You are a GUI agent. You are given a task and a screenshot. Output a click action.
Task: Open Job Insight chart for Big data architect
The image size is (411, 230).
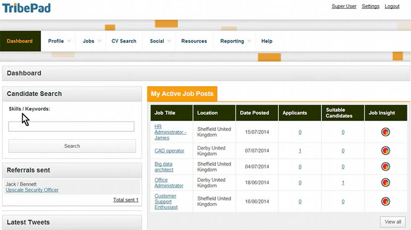pyautogui.click(x=386, y=166)
